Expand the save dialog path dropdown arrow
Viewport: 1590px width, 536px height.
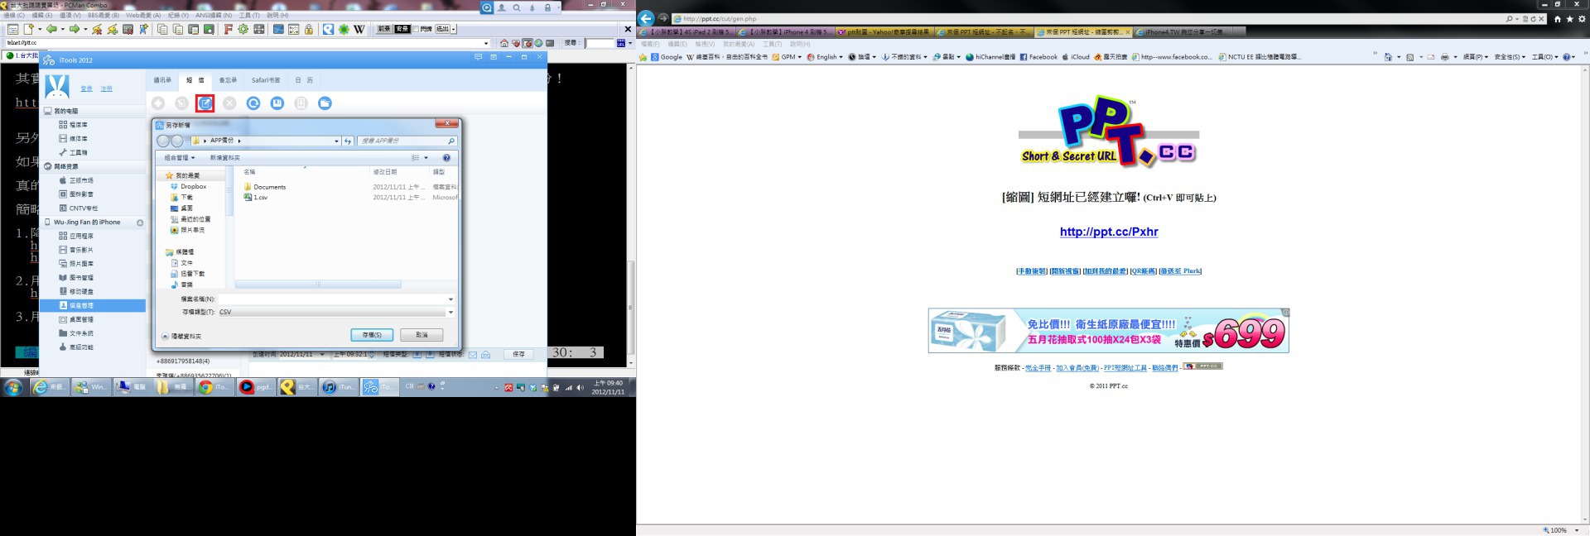tap(336, 141)
